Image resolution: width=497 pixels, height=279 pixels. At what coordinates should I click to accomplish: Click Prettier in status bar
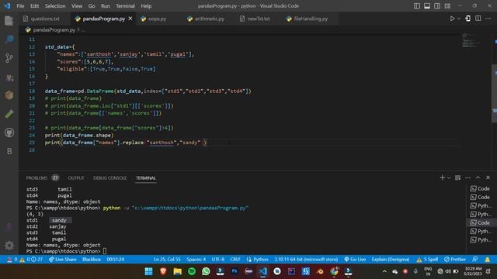pos(455,260)
